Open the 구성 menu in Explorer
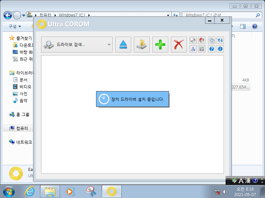 click(x=15, y=26)
